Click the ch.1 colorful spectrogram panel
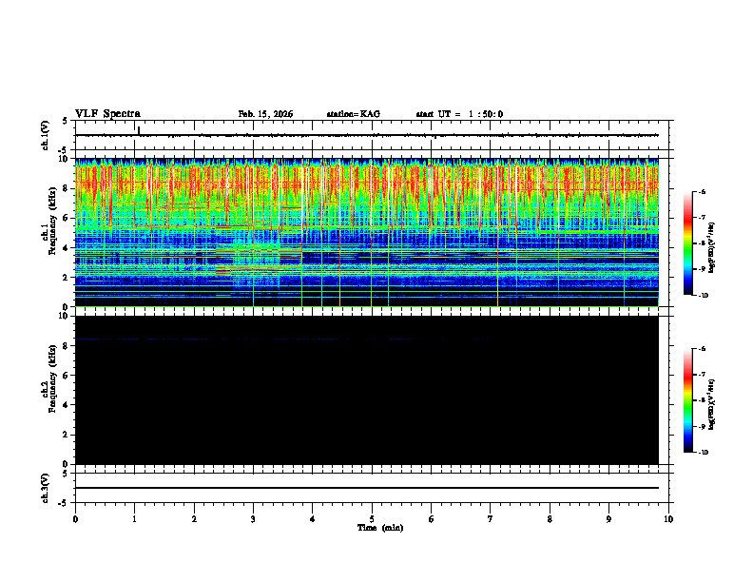This screenshot has height=582, width=753. click(367, 232)
